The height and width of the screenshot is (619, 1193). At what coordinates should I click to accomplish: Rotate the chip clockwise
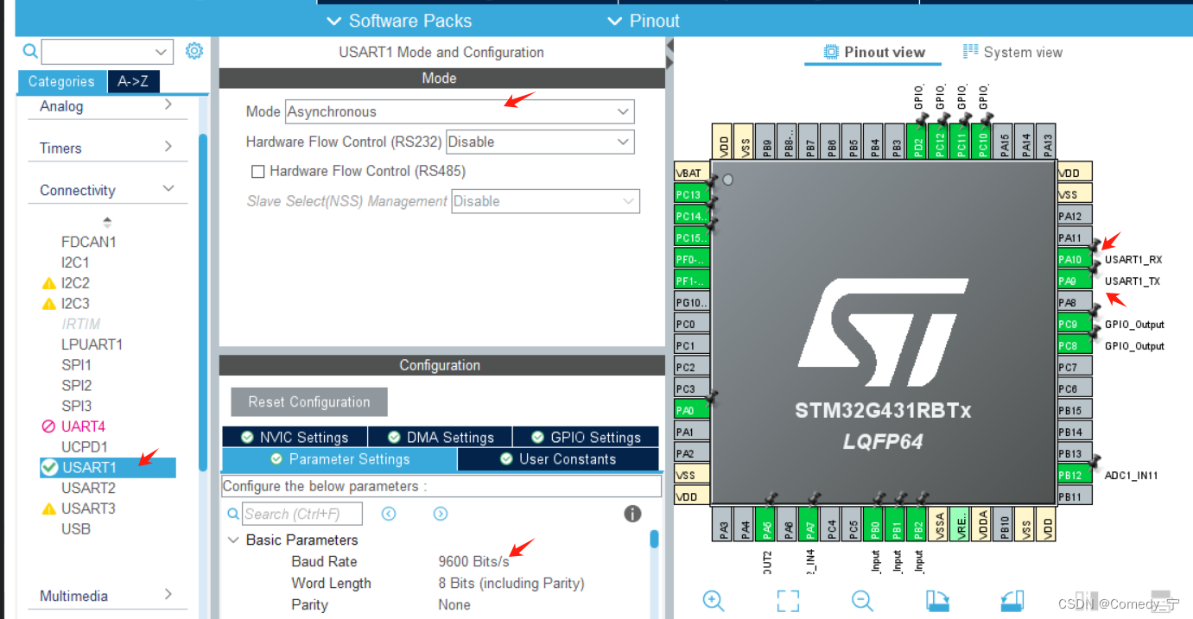click(x=938, y=601)
